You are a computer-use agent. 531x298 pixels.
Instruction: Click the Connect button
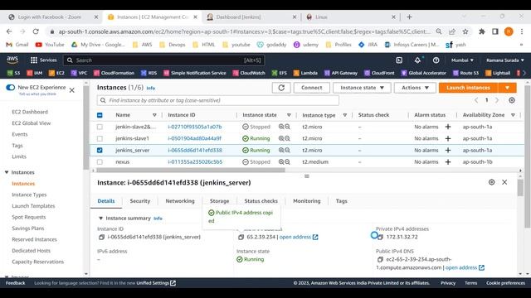coord(312,88)
